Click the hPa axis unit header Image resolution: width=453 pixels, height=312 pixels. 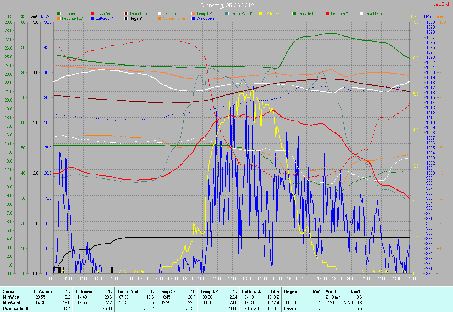428,17
